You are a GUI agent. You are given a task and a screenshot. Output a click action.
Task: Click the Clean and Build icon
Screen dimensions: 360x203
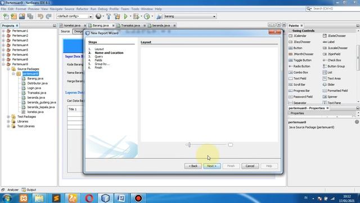tap(117, 16)
